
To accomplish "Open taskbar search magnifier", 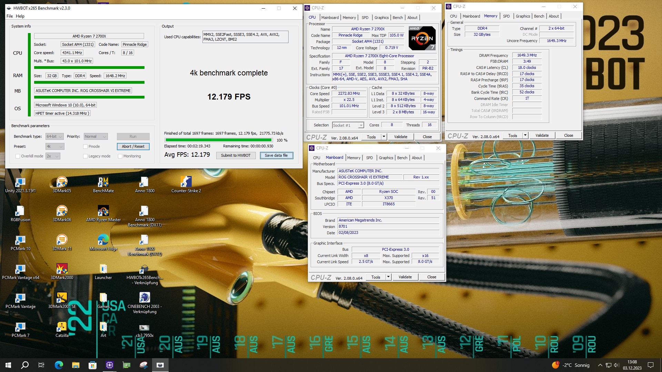I will point(25,365).
